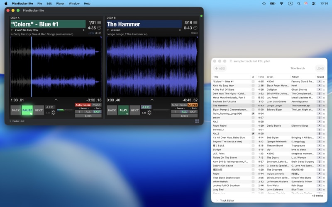
Task: Open File menu
Action: tap(39, 4)
